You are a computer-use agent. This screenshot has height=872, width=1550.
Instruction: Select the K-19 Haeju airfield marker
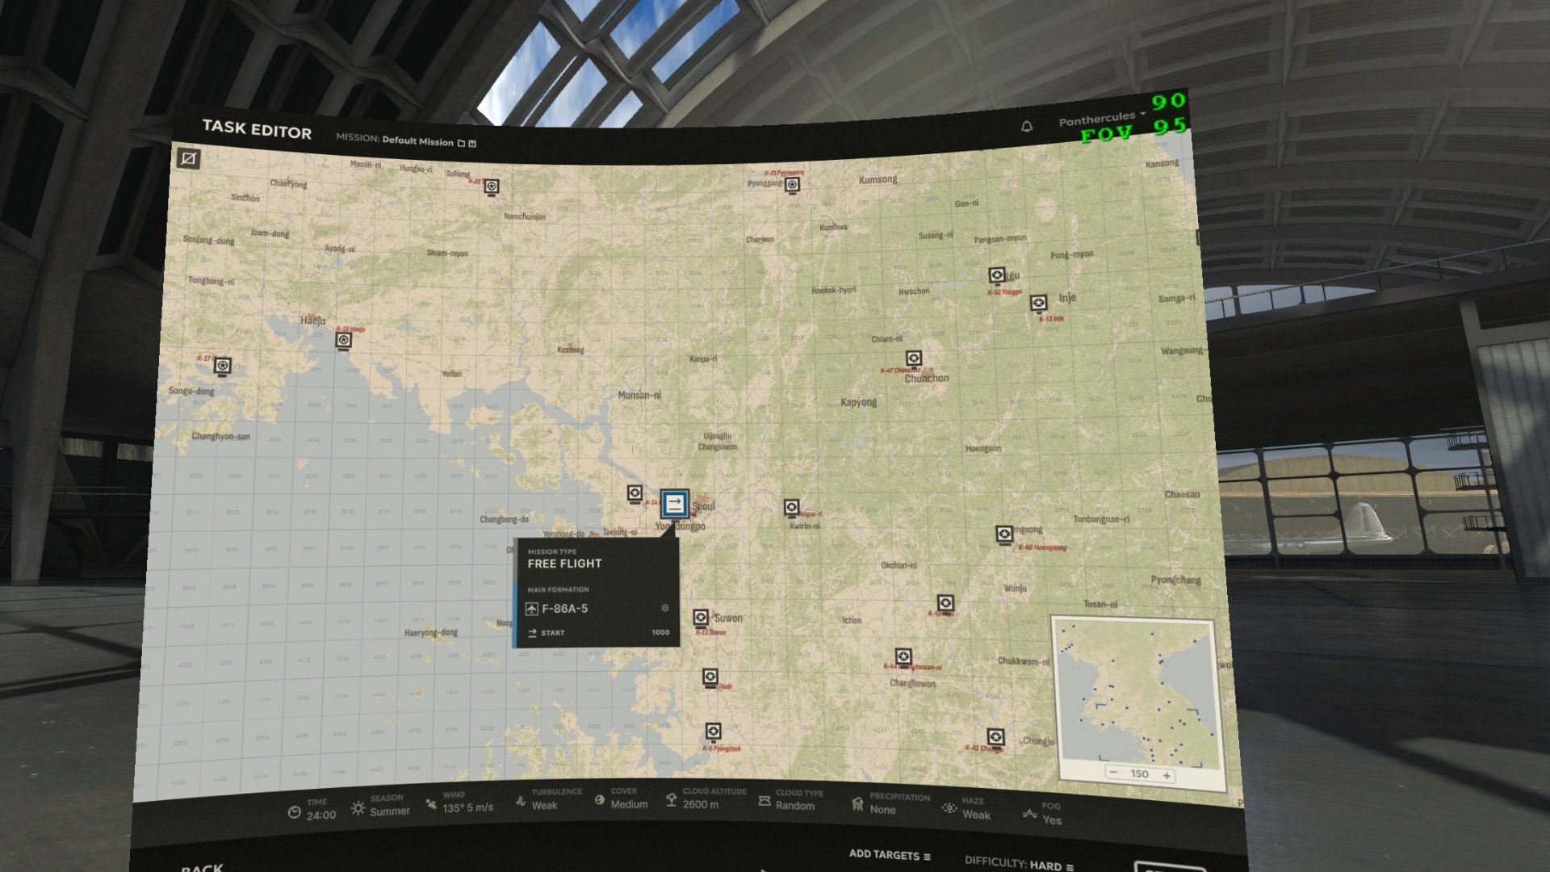[344, 341]
